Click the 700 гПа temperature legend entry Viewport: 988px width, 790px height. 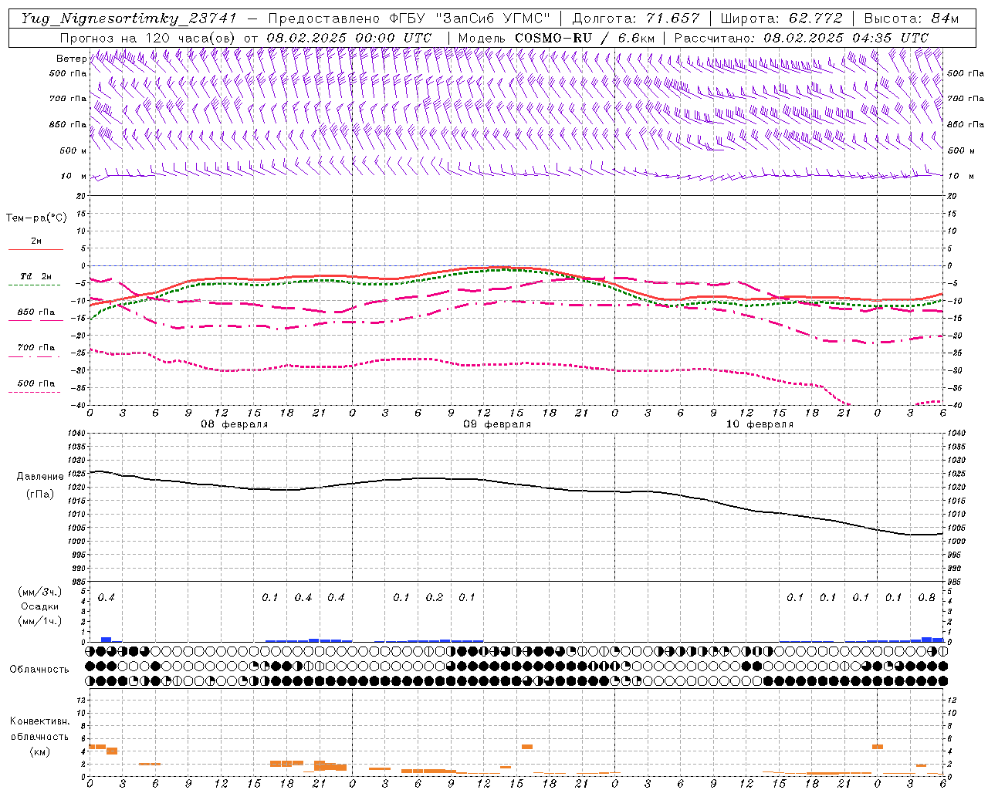[36, 347]
